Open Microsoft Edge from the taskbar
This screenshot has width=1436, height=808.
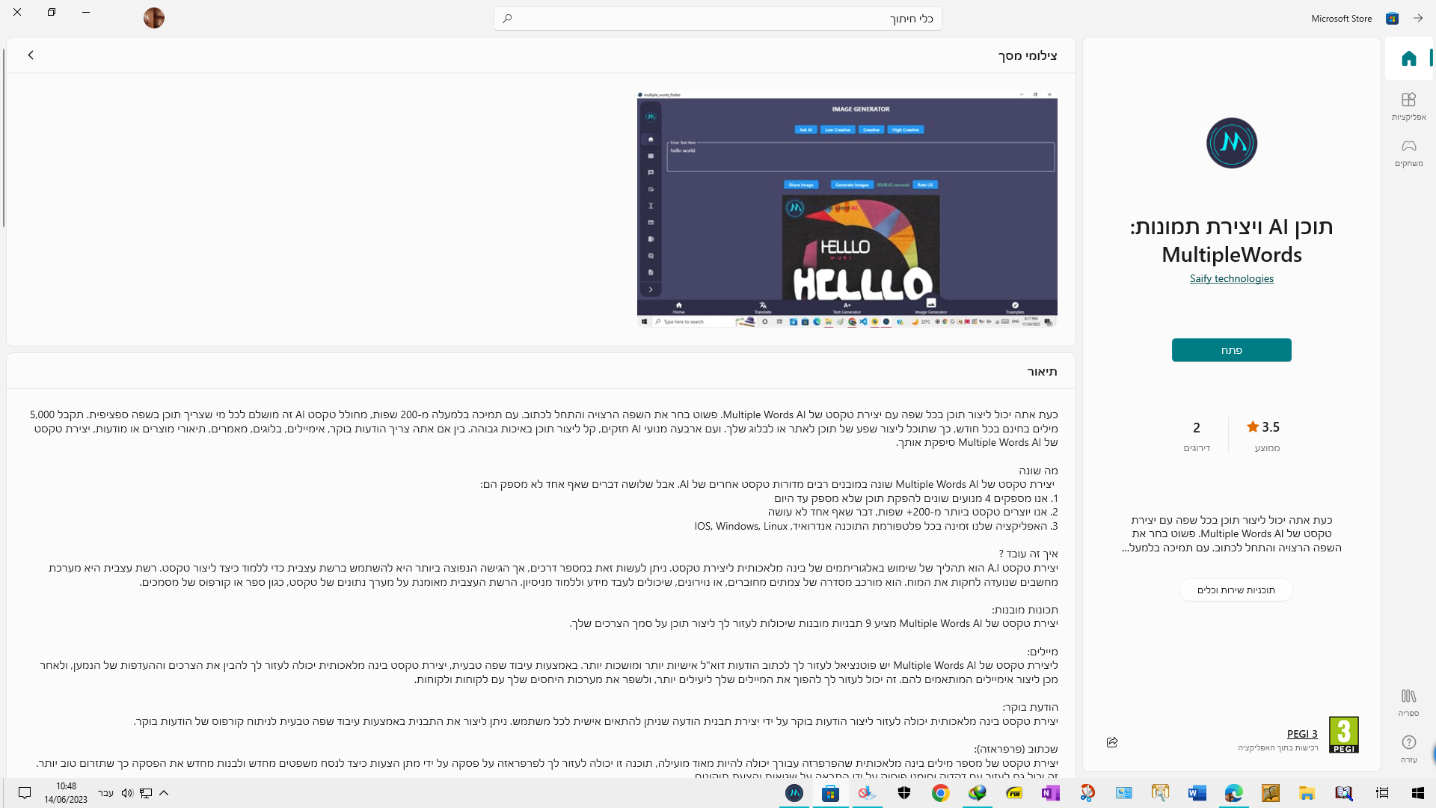point(1233,793)
